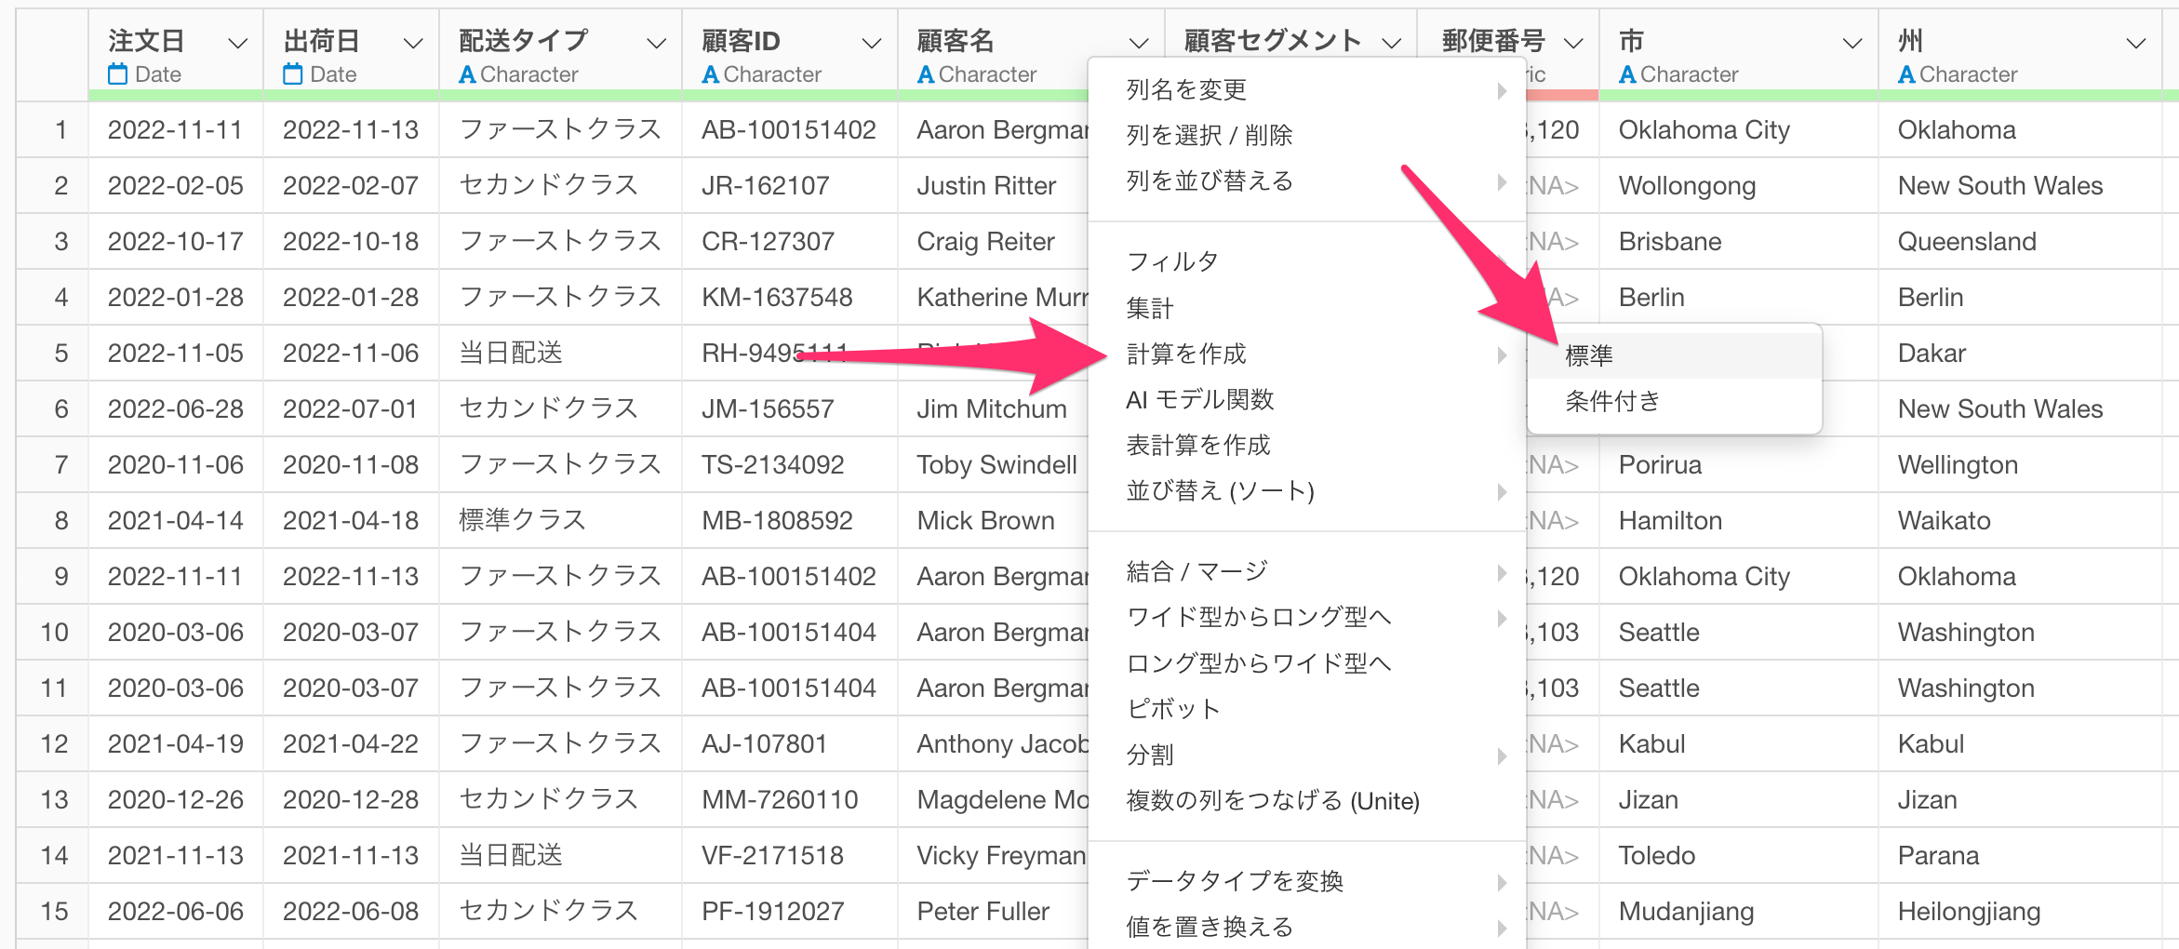
Task: Select フィルタ from the column menu
Action: point(1172,262)
